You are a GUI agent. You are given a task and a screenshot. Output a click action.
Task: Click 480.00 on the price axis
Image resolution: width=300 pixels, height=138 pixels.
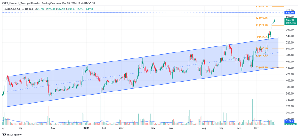click(x=290, y=55)
